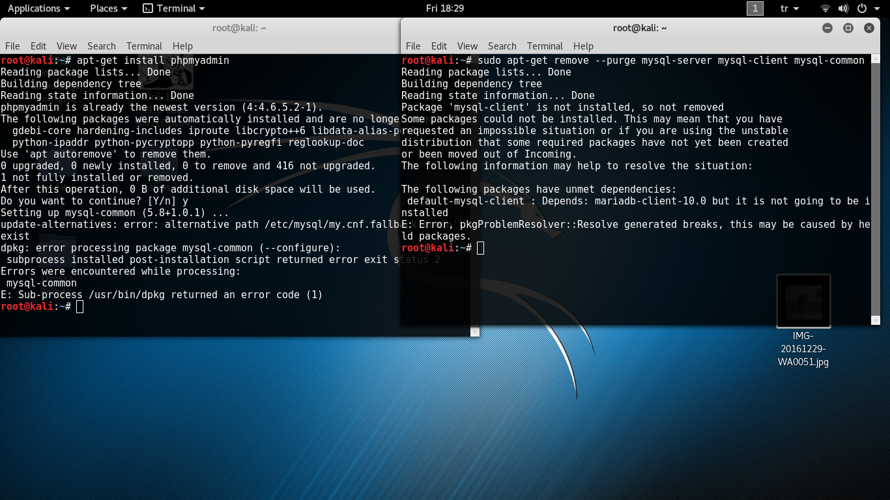Click the Fri 18:29 clock
Viewport: 890px width, 500px height.
[444, 8]
